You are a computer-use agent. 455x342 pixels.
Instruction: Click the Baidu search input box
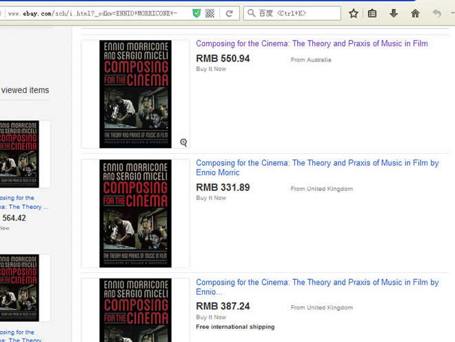tap(292, 13)
